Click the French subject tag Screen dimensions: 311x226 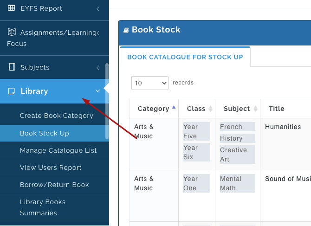click(237, 127)
